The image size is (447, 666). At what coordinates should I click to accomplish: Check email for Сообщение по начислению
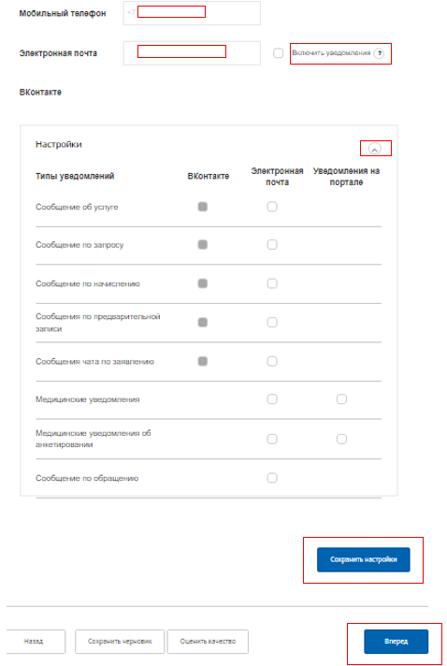tap(272, 283)
